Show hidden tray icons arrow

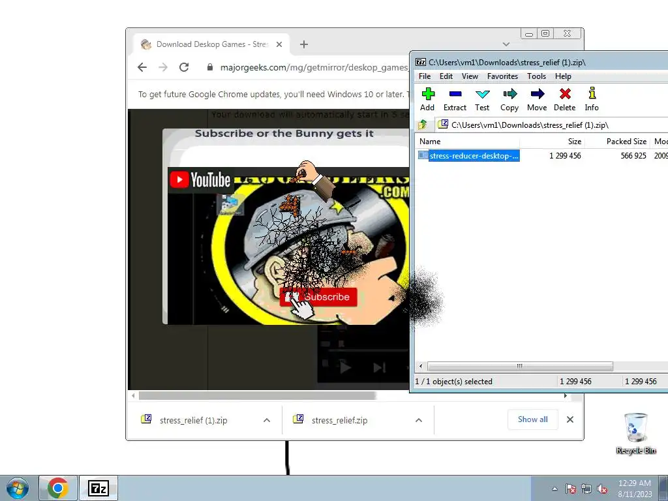pyautogui.click(x=554, y=489)
